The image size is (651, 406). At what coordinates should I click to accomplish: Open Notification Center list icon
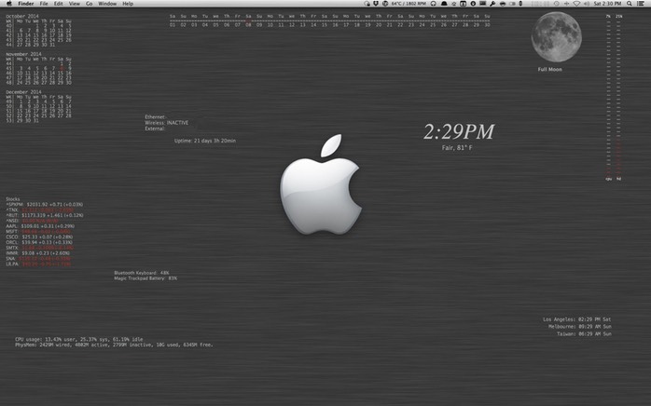(642, 4)
